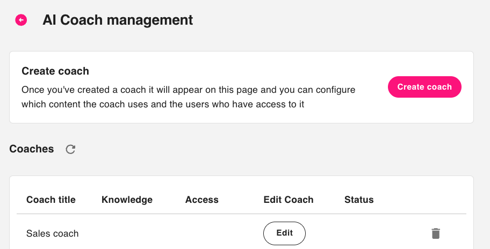Viewport: 490px width, 249px height.
Task: Select the Edit Coach column header
Action: [x=288, y=200]
